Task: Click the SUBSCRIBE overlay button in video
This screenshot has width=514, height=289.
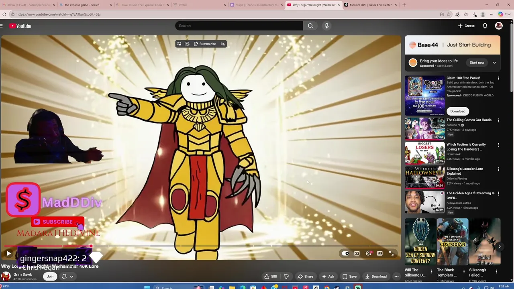Action: [57, 222]
